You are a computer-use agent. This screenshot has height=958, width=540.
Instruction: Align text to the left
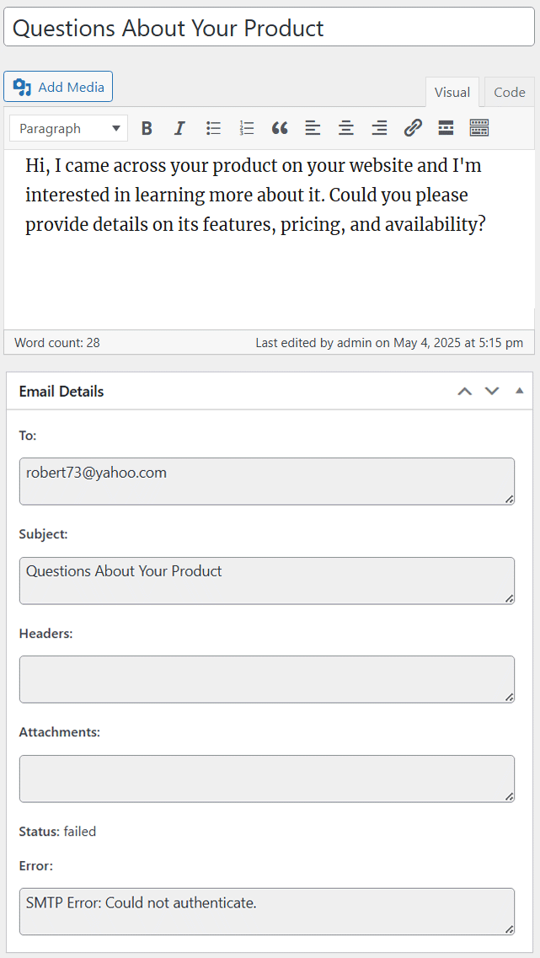tap(313, 128)
